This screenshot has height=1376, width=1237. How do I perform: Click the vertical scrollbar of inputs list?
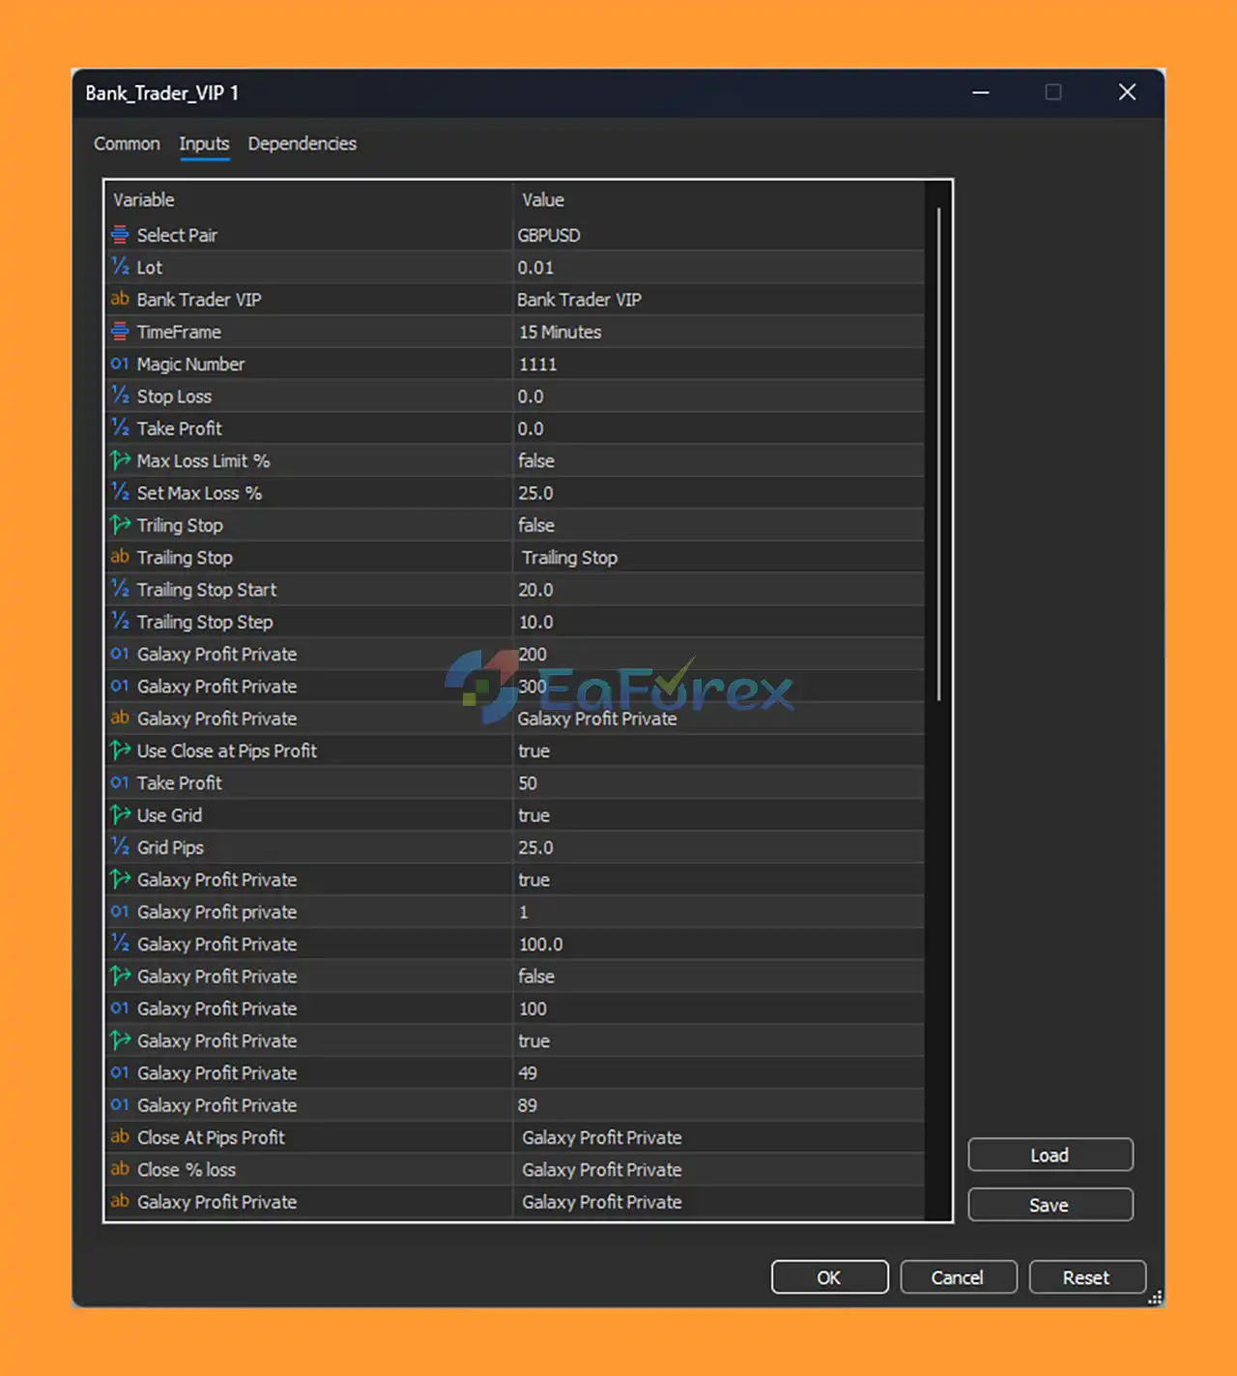[x=938, y=454]
